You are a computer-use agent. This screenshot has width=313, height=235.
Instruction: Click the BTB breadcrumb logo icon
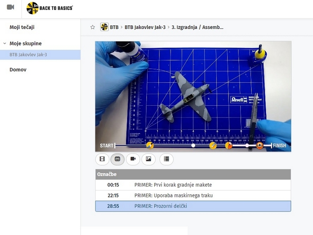click(x=104, y=27)
